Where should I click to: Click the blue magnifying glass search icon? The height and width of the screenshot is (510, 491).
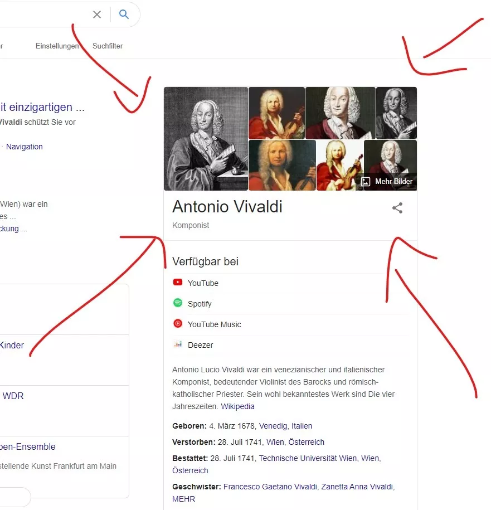coord(124,14)
